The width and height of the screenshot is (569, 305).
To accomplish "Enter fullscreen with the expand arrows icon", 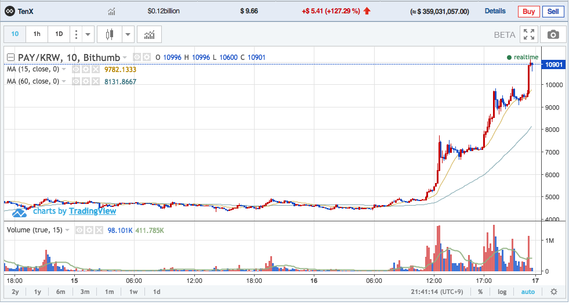I will [529, 34].
